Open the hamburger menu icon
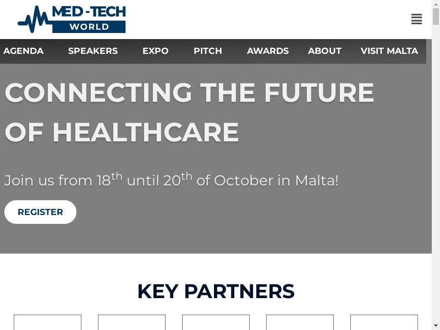The width and height of the screenshot is (440, 330). pyautogui.click(x=416, y=19)
